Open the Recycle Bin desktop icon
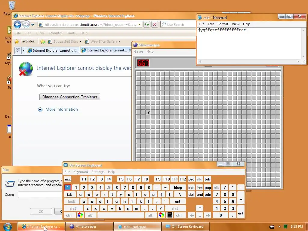The height and width of the screenshot is (231, 308). click(11, 8)
